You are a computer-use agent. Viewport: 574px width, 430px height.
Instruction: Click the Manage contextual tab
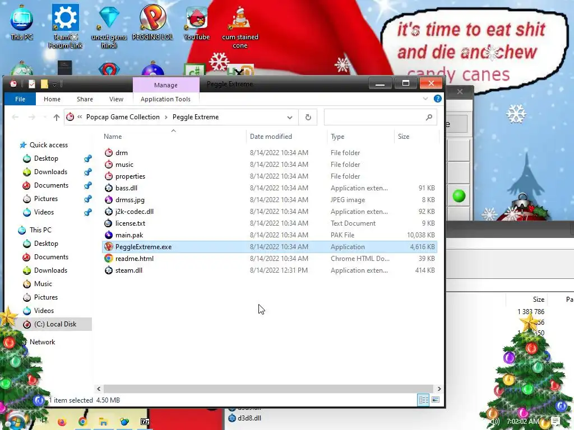[166, 85]
